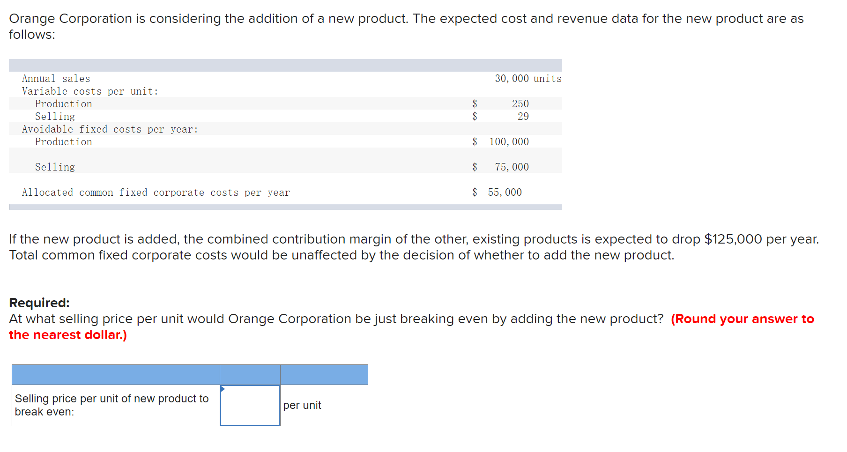This screenshot has height=452, width=847.
Task: Select the 'Selling price per unit' label cell
Action: 115,405
